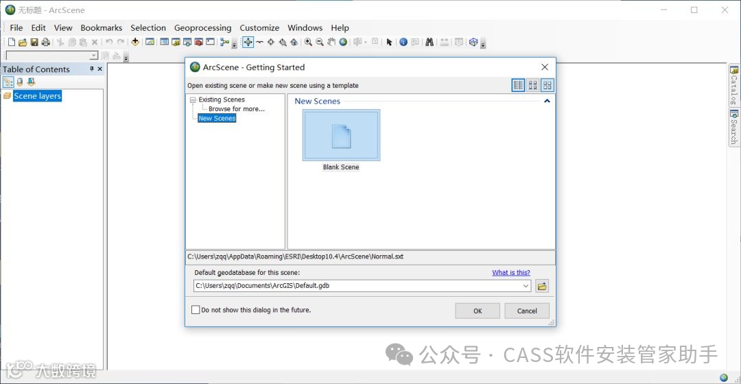Screen dimensions: 741x384
Task: Open the Search side tab
Action: tap(734, 127)
